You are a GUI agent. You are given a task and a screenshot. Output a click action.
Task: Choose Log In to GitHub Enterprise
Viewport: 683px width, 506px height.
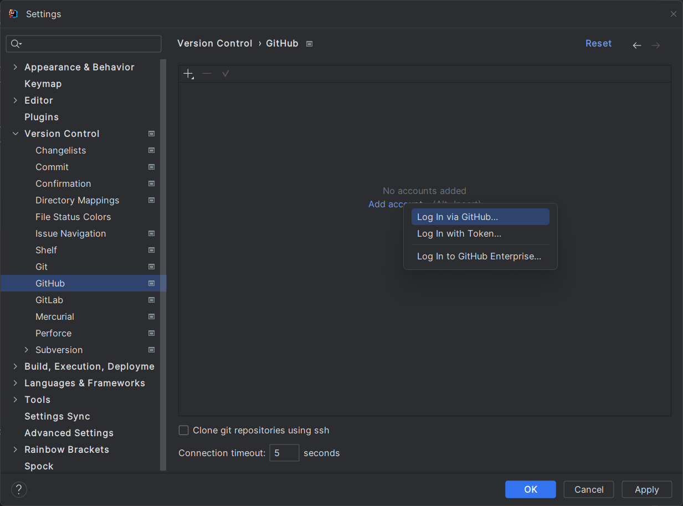[x=480, y=256]
